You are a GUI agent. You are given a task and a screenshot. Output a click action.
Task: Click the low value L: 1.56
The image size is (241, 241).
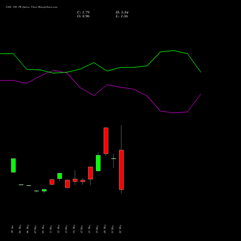[x=122, y=16]
